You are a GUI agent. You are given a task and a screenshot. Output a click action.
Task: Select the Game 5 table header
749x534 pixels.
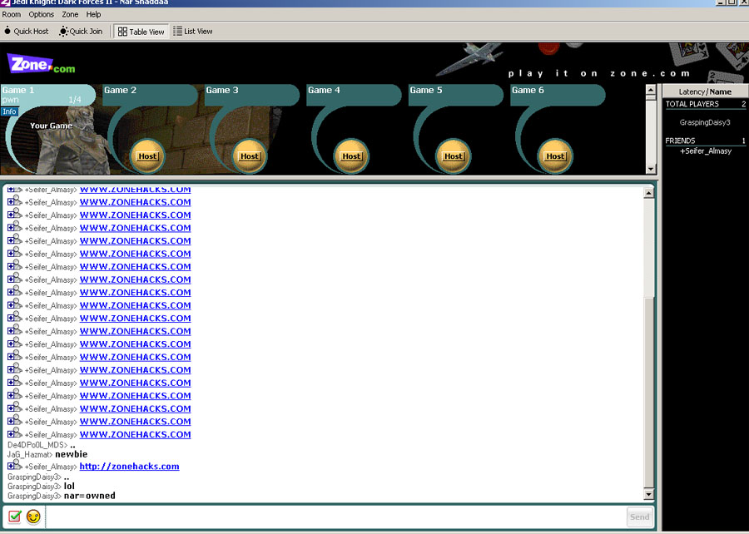pos(456,95)
